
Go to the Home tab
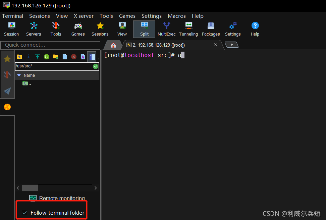[x=113, y=45]
